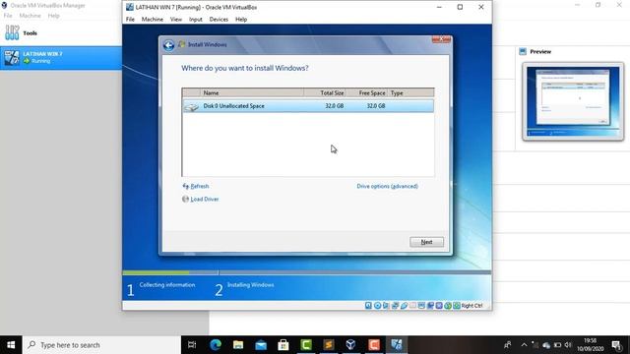The height and width of the screenshot is (354, 630).
Task: Open Task View on the taskbar
Action: click(192, 345)
